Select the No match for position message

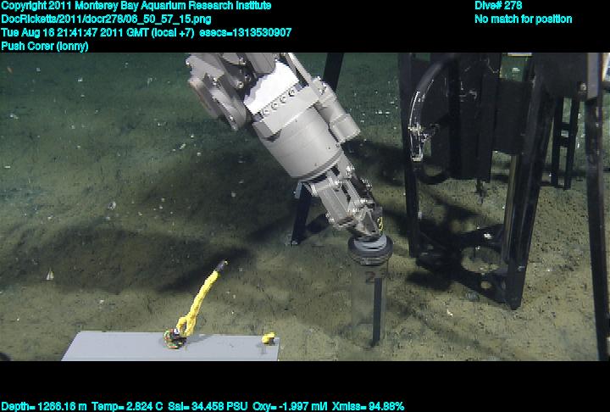tap(524, 19)
